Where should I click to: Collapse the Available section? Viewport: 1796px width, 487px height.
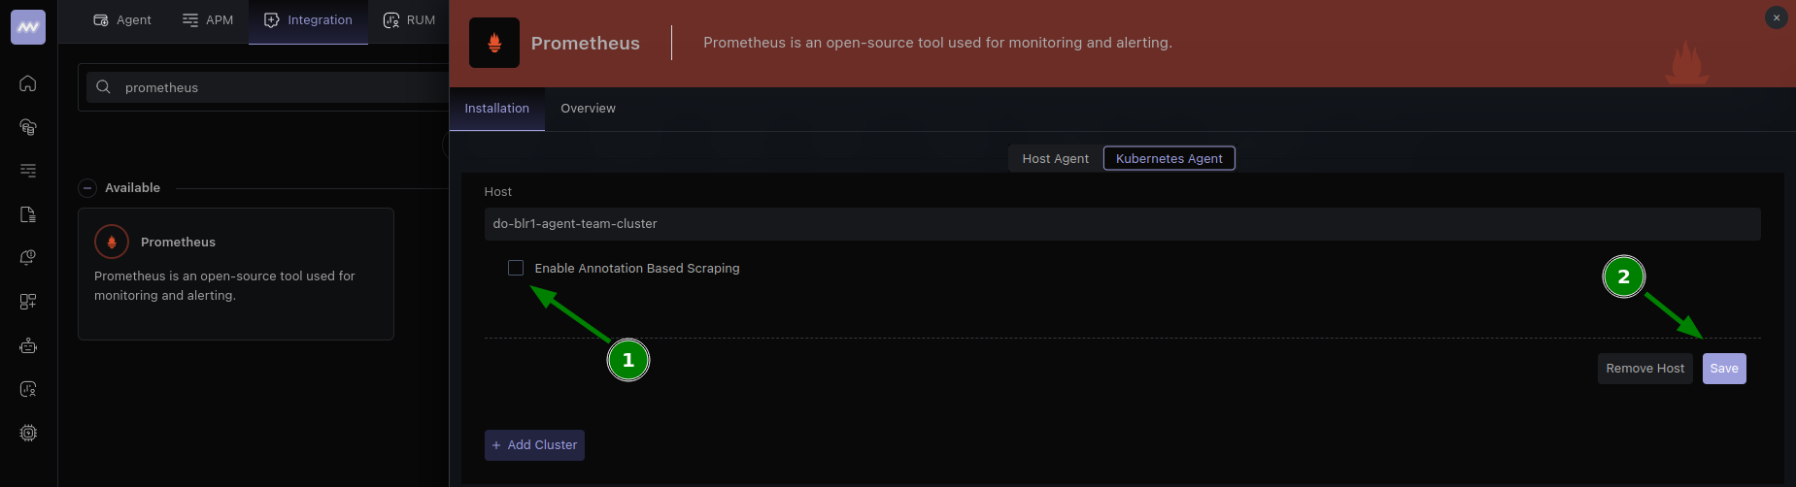[87, 188]
